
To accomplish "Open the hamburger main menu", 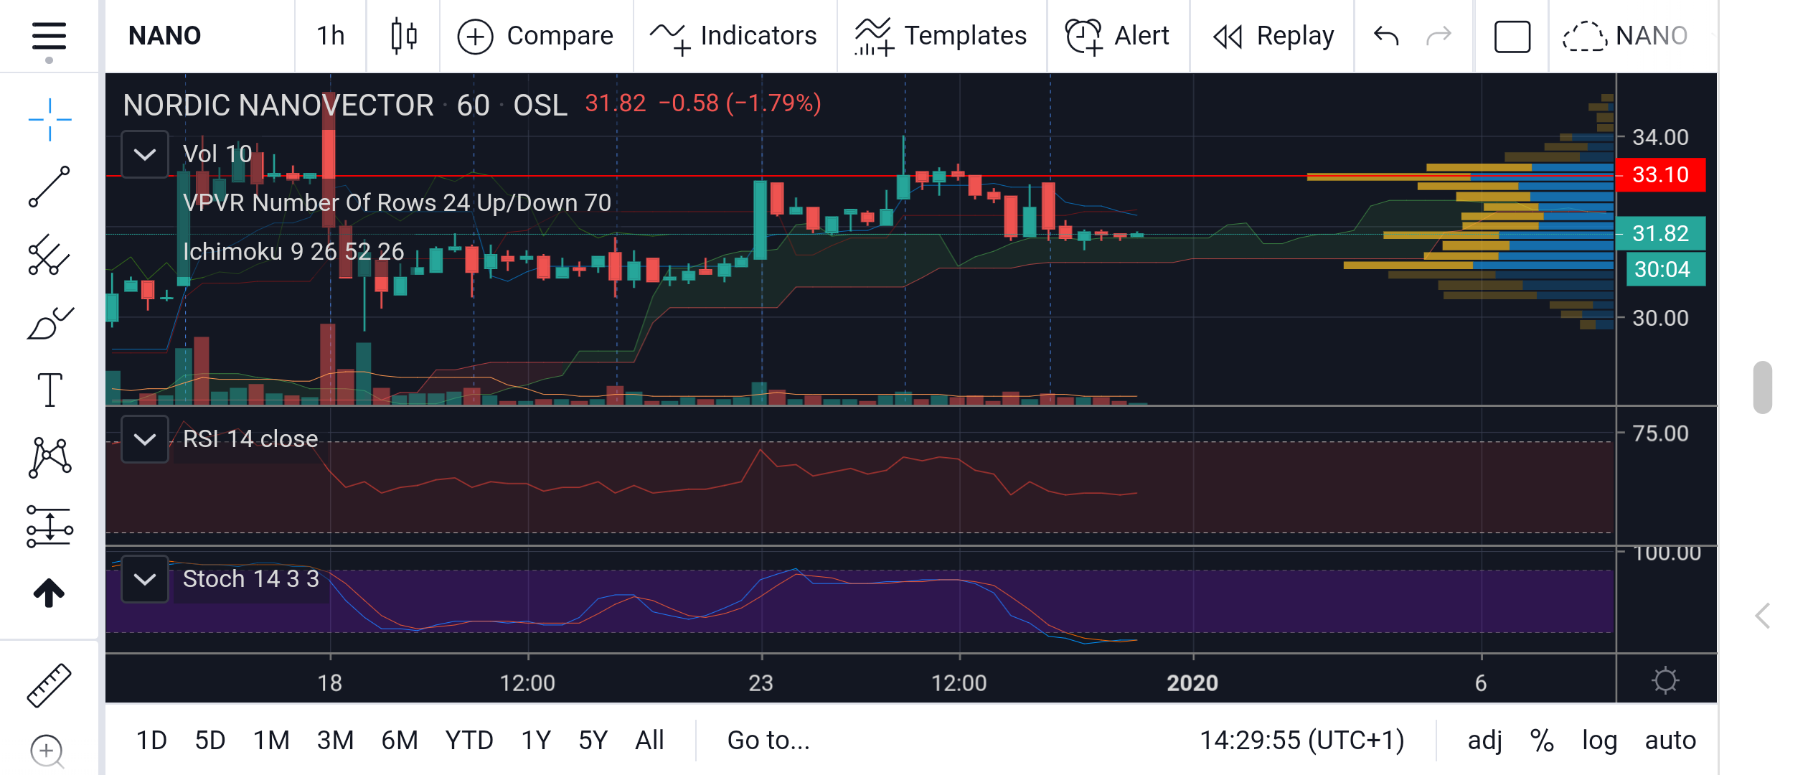I will pyautogui.click(x=49, y=36).
